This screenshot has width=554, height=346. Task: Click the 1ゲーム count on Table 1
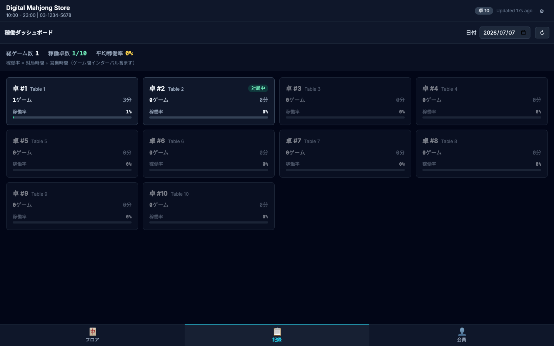pyautogui.click(x=22, y=100)
